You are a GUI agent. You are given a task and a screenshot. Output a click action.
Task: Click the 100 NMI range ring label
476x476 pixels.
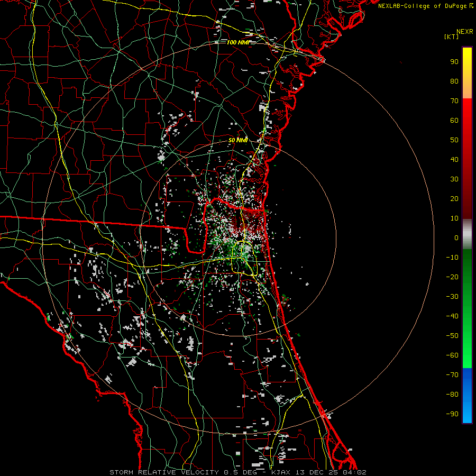(237, 42)
